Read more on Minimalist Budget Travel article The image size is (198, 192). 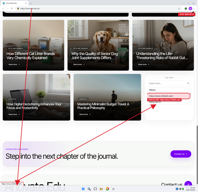85,114
